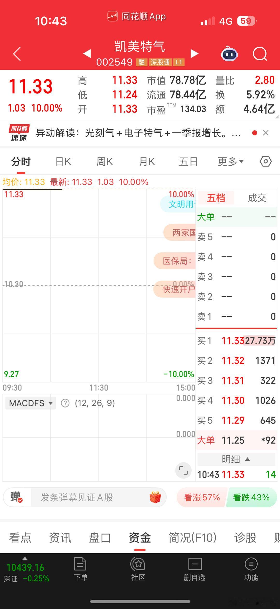This screenshot has width=280, height=609.
Task: Open the MACDFS indicator dropdown
Action: [31, 403]
